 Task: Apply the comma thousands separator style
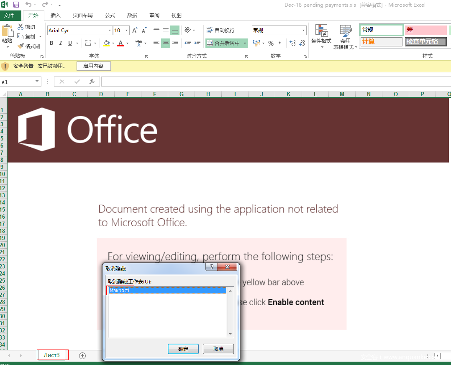(x=279, y=43)
